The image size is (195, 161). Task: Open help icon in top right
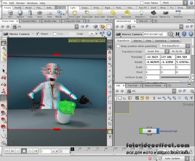(x=192, y=3)
